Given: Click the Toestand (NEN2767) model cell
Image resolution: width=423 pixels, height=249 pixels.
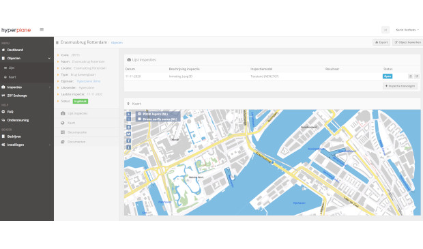Looking at the screenshot, I should click(x=265, y=76).
